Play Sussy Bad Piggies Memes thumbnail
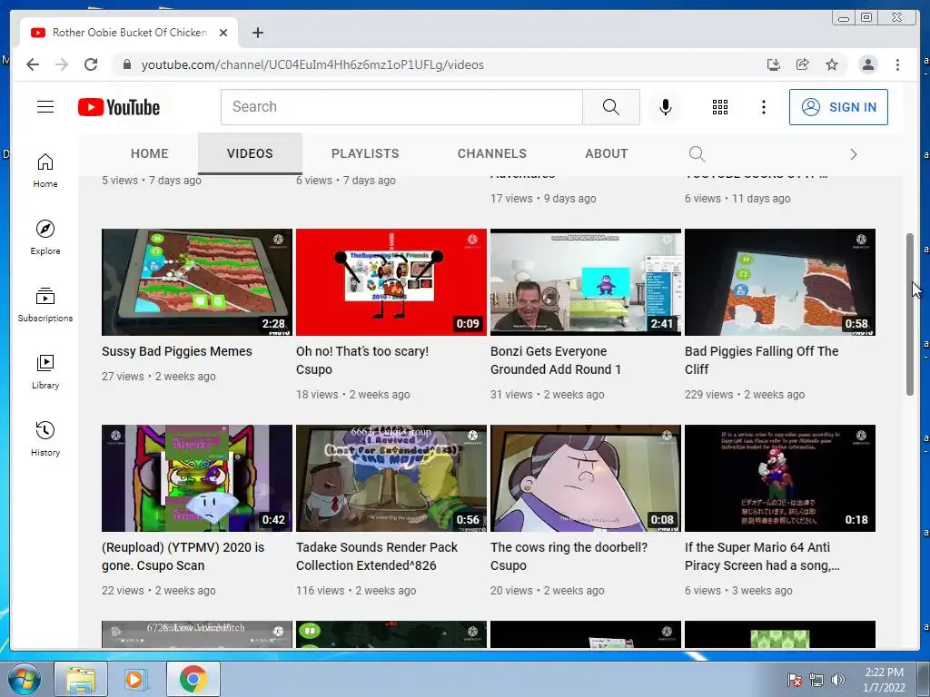930x697 pixels. coord(197,282)
